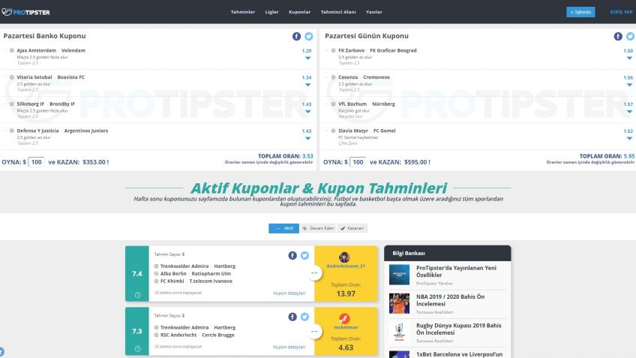Click GİRİŞ YAP login link
Image resolution: width=636 pixels, height=358 pixels.
tap(622, 12)
